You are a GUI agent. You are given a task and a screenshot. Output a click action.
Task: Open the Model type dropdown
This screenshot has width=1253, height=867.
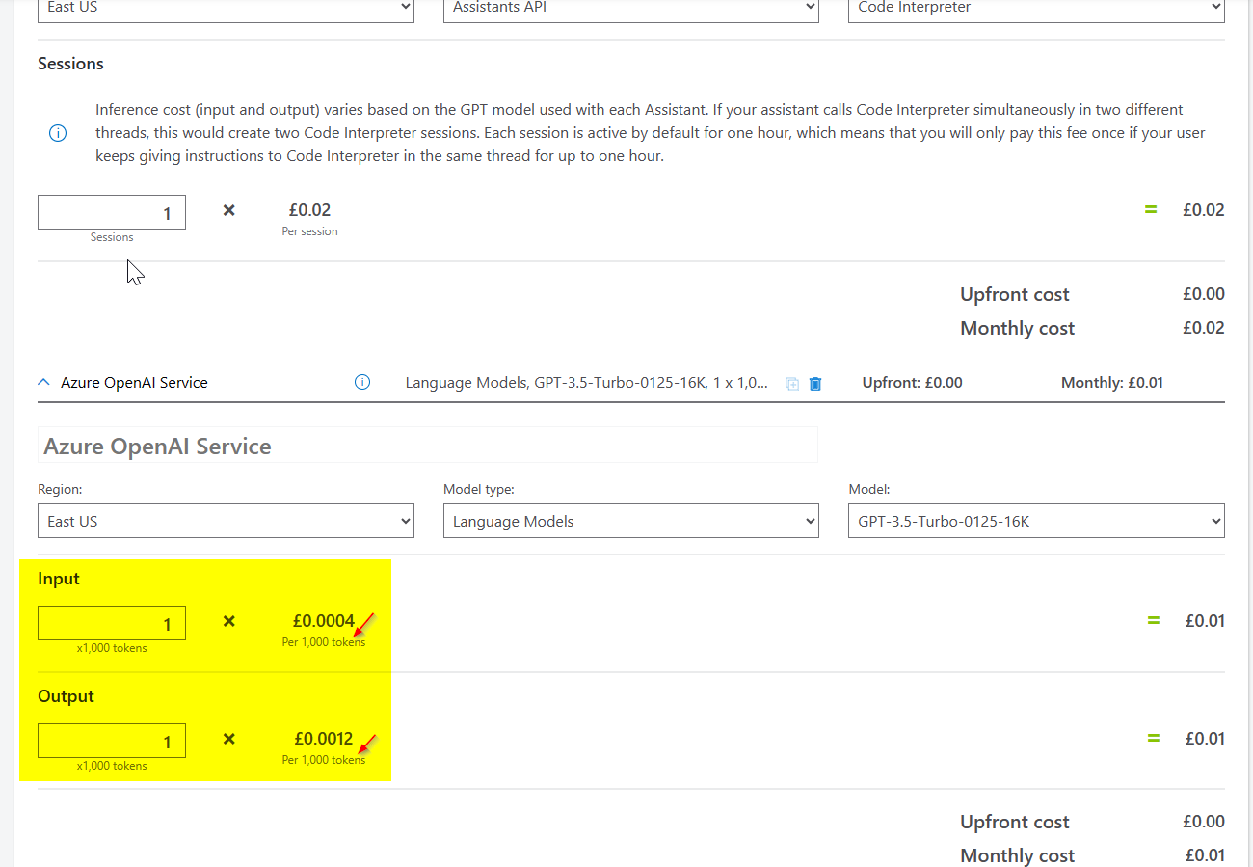pos(630,521)
